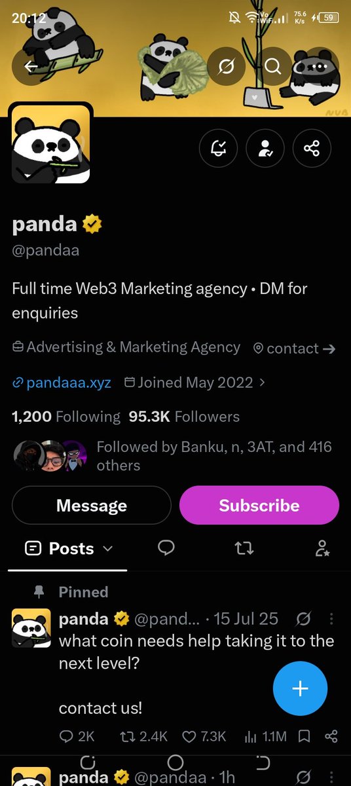Tap the back arrow icon
Screen dimensions: 351x786
(31, 66)
